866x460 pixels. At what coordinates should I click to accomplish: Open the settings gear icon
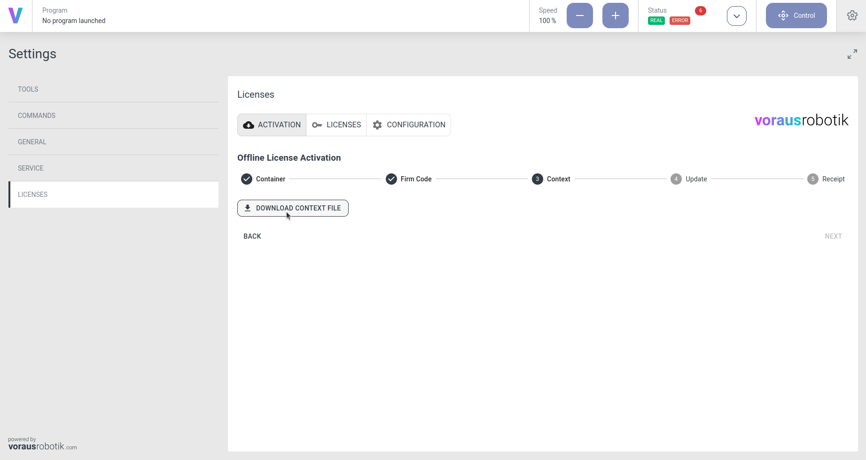852,16
